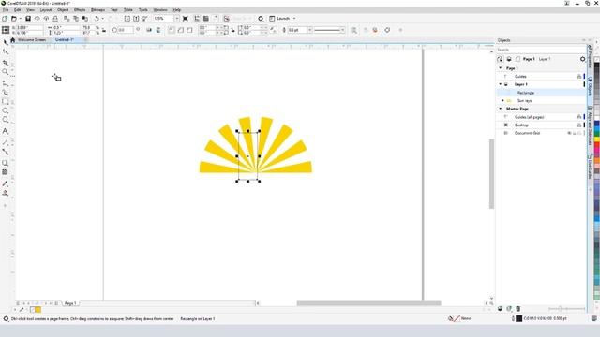
Task: Open the zoom level dropdown
Action: pos(177,19)
